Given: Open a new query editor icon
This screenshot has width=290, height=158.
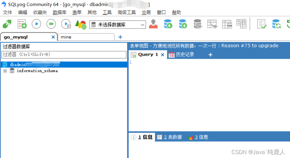Looking at the screenshot, I should pos(22,24).
